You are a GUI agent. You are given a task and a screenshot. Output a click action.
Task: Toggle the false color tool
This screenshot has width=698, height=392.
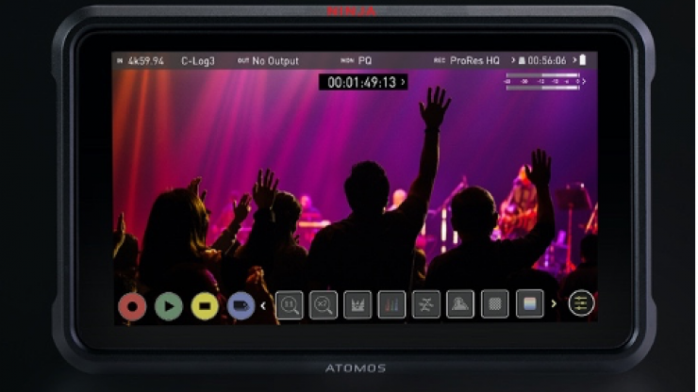point(529,304)
